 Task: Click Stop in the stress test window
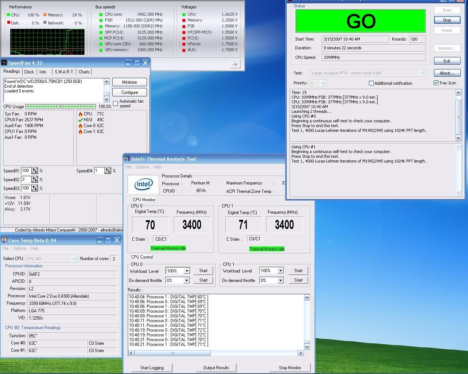tap(447, 20)
